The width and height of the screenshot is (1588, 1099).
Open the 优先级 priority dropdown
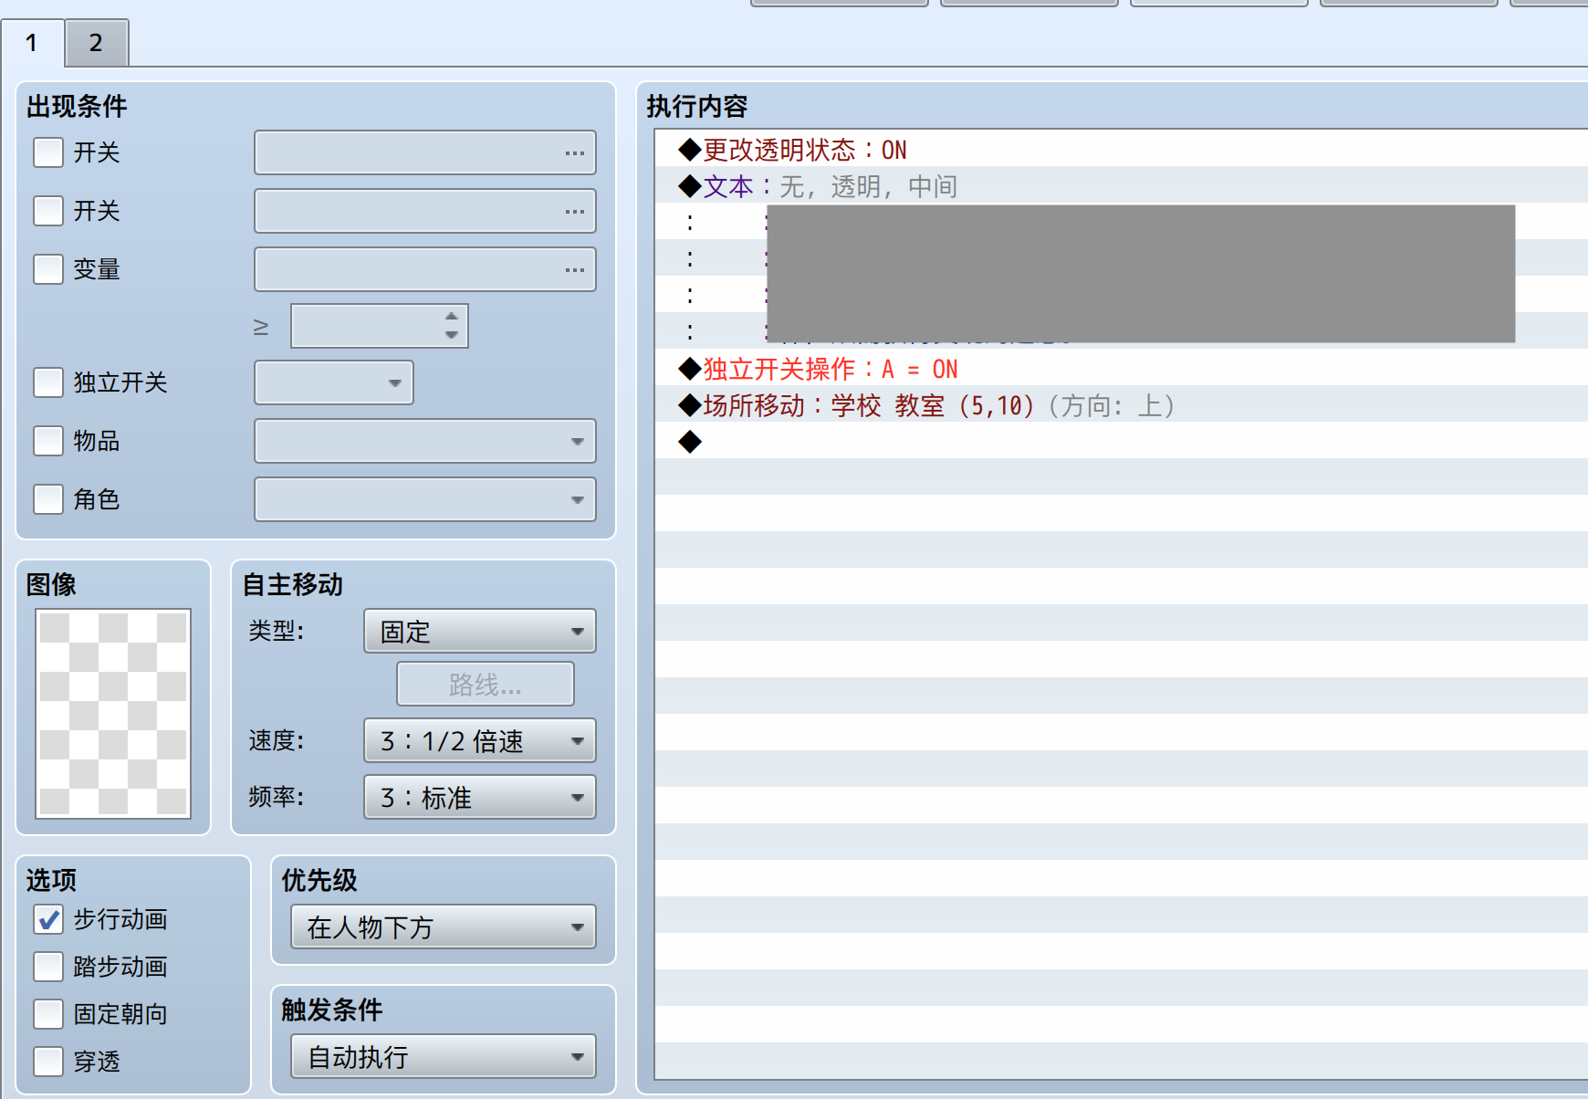coord(444,926)
